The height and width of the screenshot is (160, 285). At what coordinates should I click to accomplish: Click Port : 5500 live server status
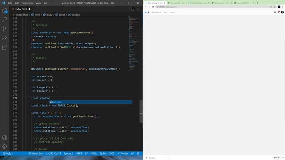pyautogui.click(x=107, y=153)
